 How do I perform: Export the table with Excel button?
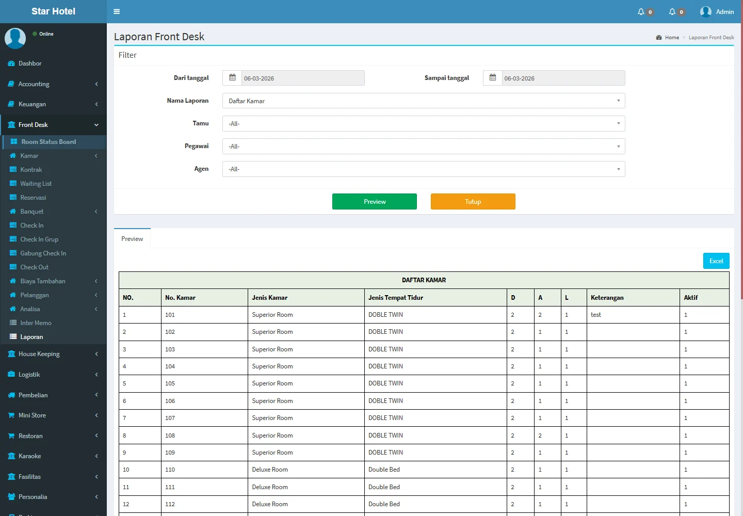click(716, 261)
